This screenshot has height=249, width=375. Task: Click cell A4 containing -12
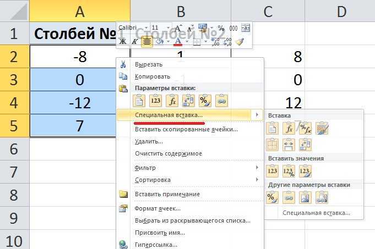73,103
